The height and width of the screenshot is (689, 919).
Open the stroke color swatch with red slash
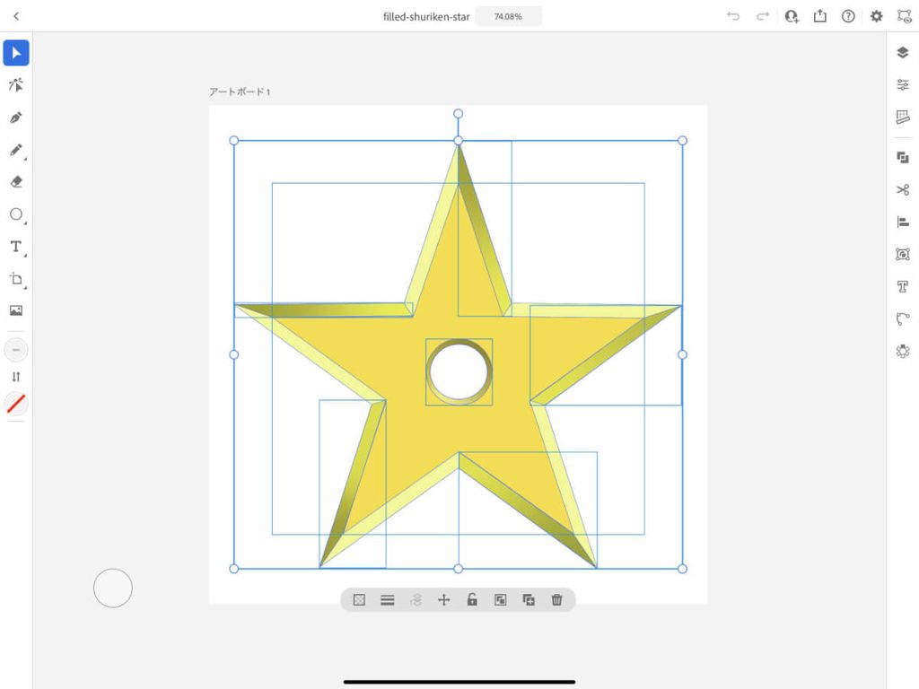pyautogui.click(x=16, y=404)
